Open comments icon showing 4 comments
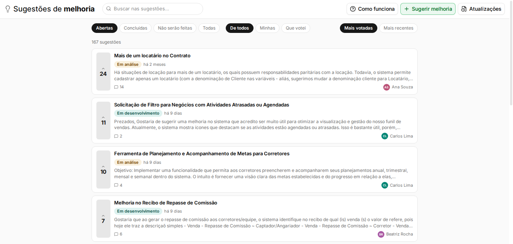 tap(116, 185)
